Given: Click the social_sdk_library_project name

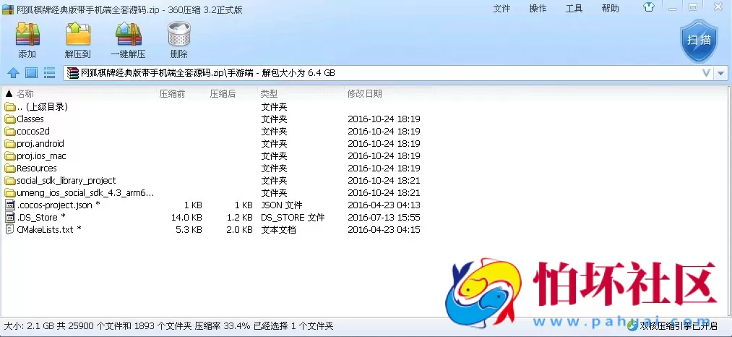Looking at the screenshot, I should (x=66, y=180).
